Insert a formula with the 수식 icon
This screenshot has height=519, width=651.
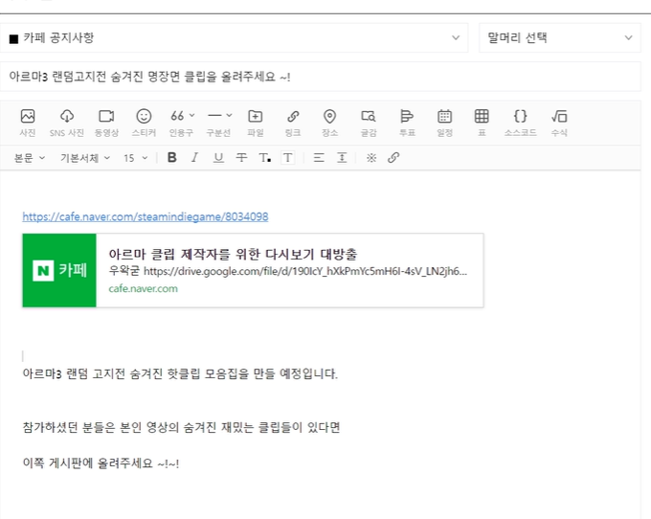pos(559,122)
